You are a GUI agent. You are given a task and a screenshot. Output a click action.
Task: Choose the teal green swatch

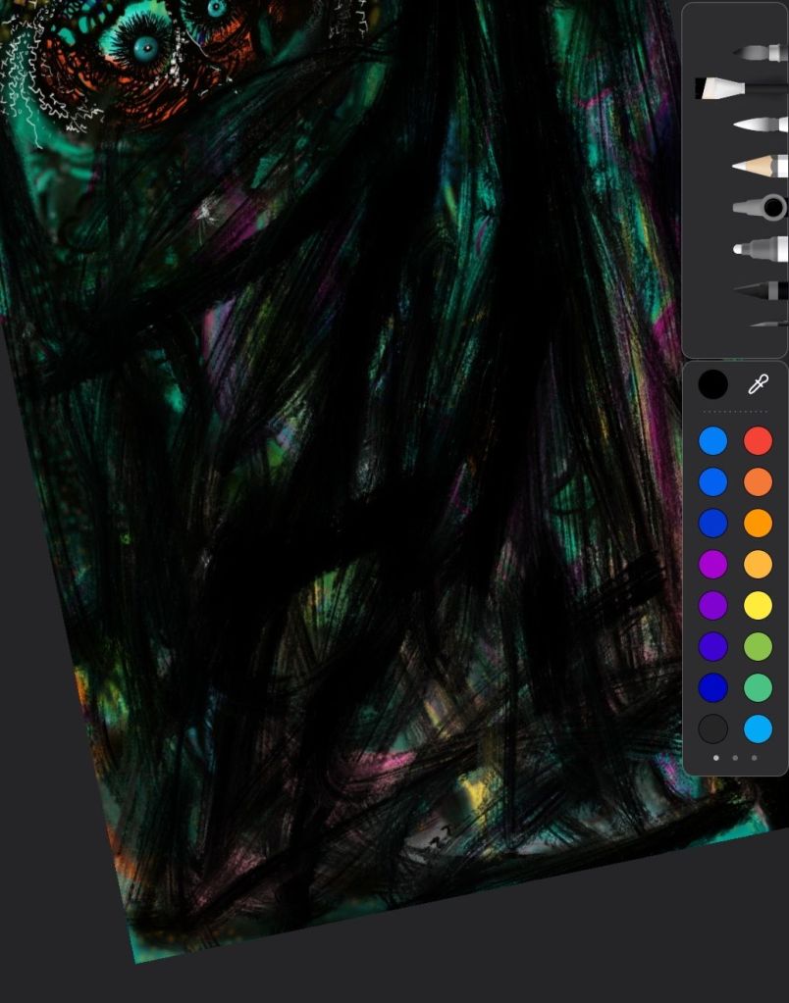pyautogui.click(x=758, y=688)
